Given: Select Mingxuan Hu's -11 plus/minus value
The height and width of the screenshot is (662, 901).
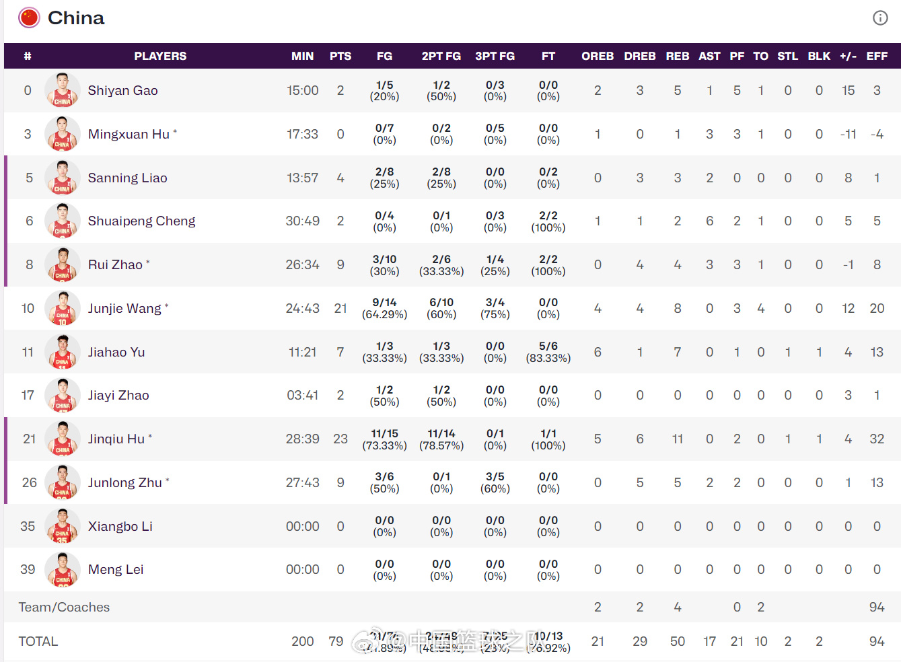Looking at the screenshot, I should pos(849,134).
